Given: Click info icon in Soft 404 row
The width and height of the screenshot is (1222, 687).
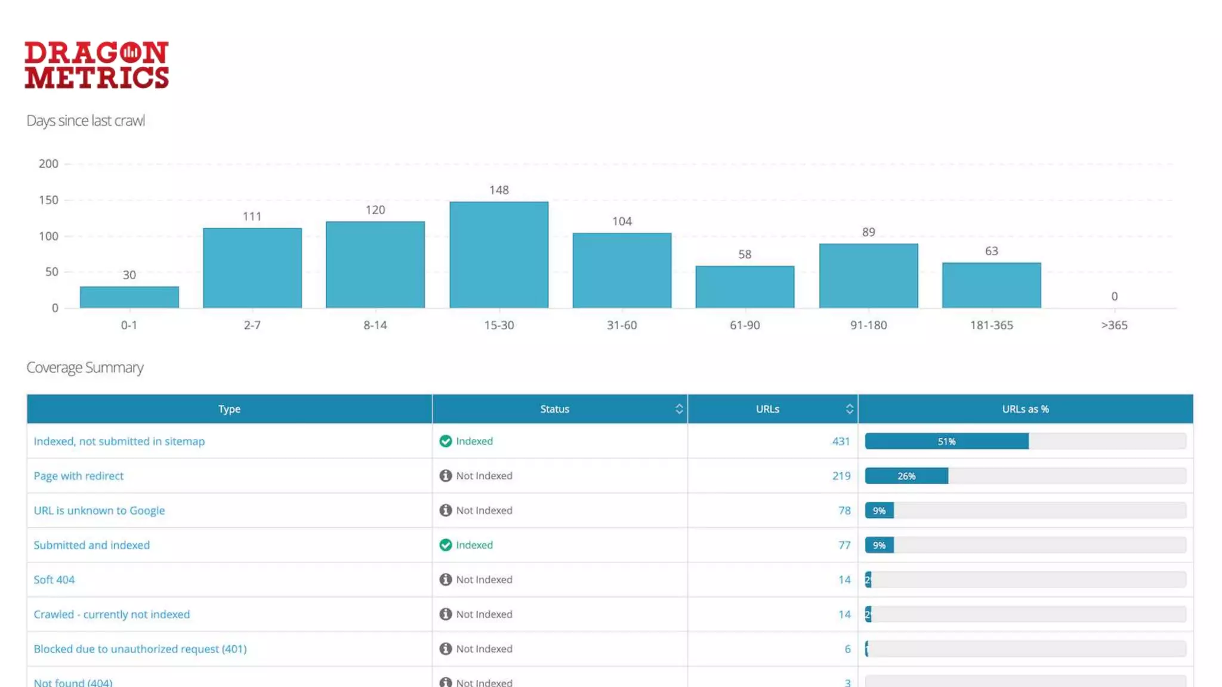Looking at the screenshot, I should 445,580.
